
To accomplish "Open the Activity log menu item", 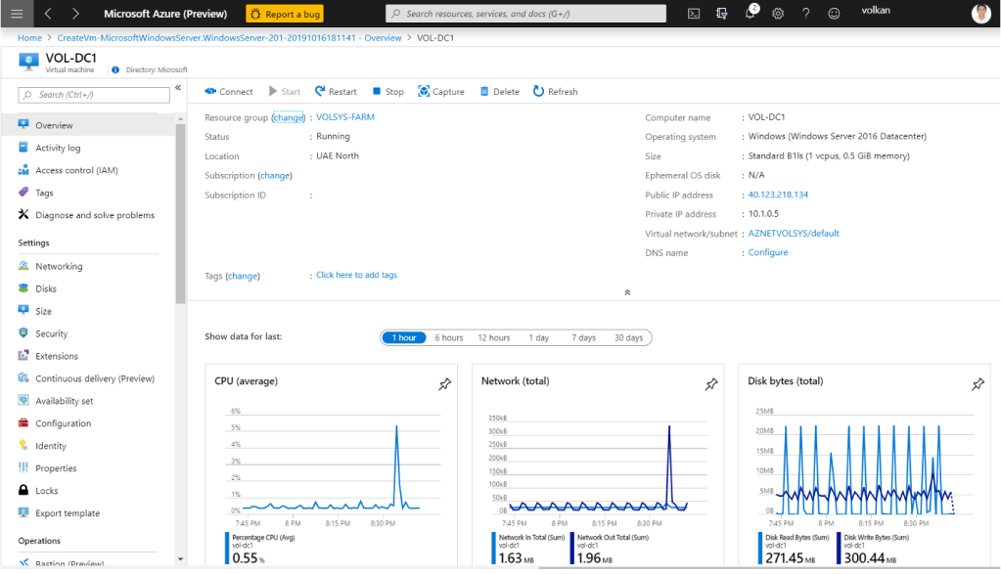I will (58, 148).
